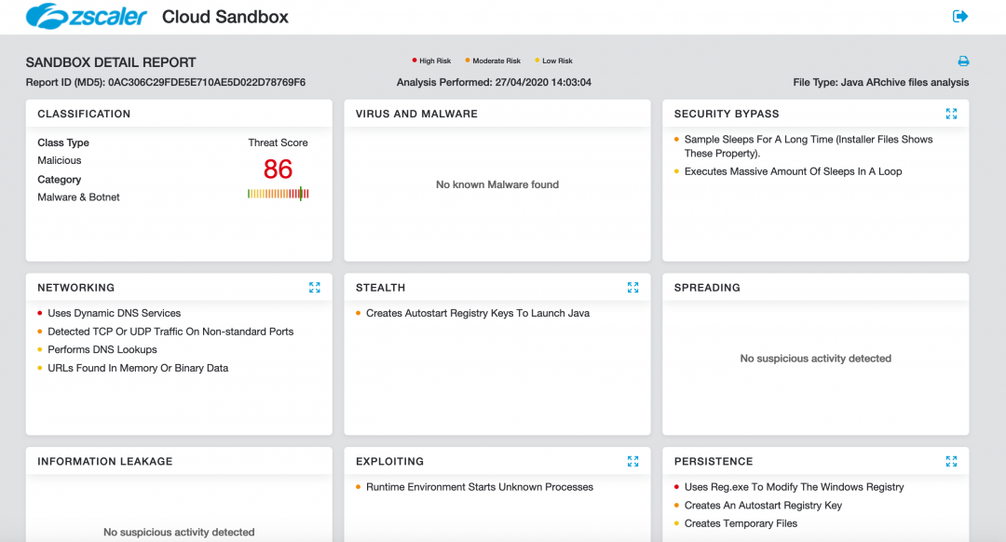The image size is (1006, 542).
Task: Expand the Stealth panel
Action: [x=632, y=288]
